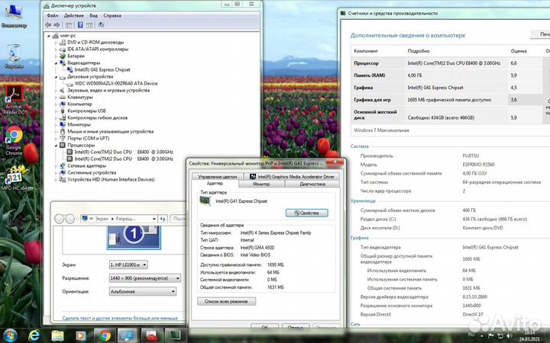Click the Help icon in the Device Manager toolbar

(80, 25)
